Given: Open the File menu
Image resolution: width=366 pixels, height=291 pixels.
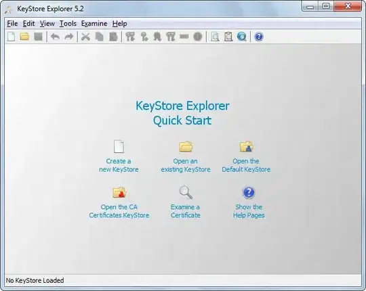Looking at the screenshot, I should 12,24.
